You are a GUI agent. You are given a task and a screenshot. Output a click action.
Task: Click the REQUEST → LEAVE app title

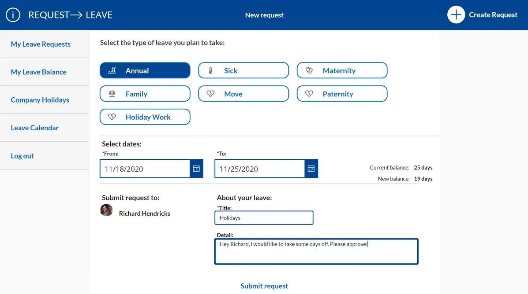pyautogui.click(x=71, y=15)
